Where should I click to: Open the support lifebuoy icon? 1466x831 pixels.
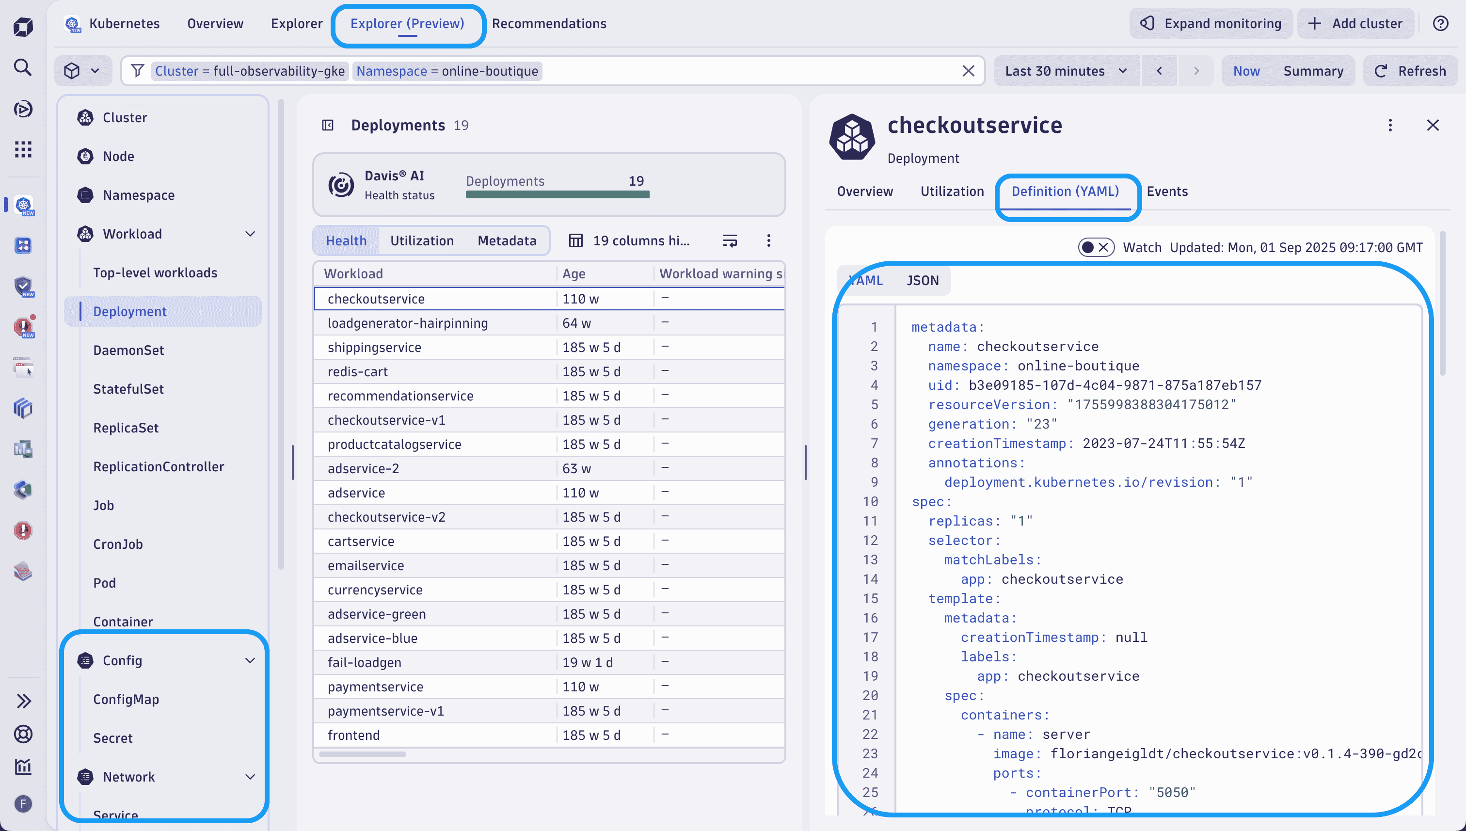(x=23, y=734)
